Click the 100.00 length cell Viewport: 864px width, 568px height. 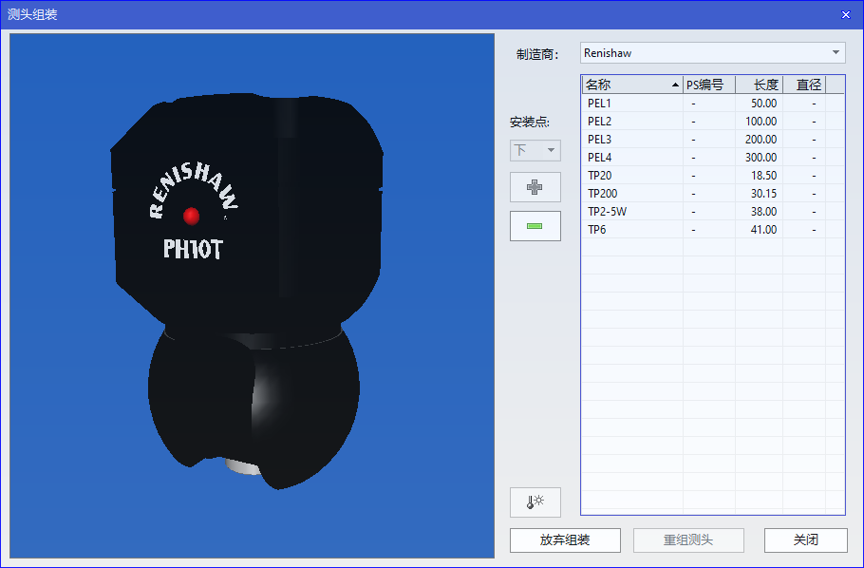click(760, 122)
